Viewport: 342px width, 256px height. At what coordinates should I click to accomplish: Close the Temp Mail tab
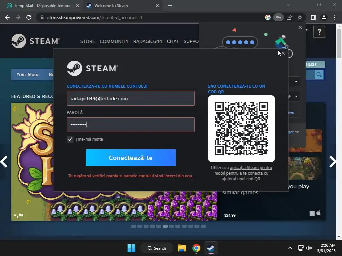click(x=77, y=6)
